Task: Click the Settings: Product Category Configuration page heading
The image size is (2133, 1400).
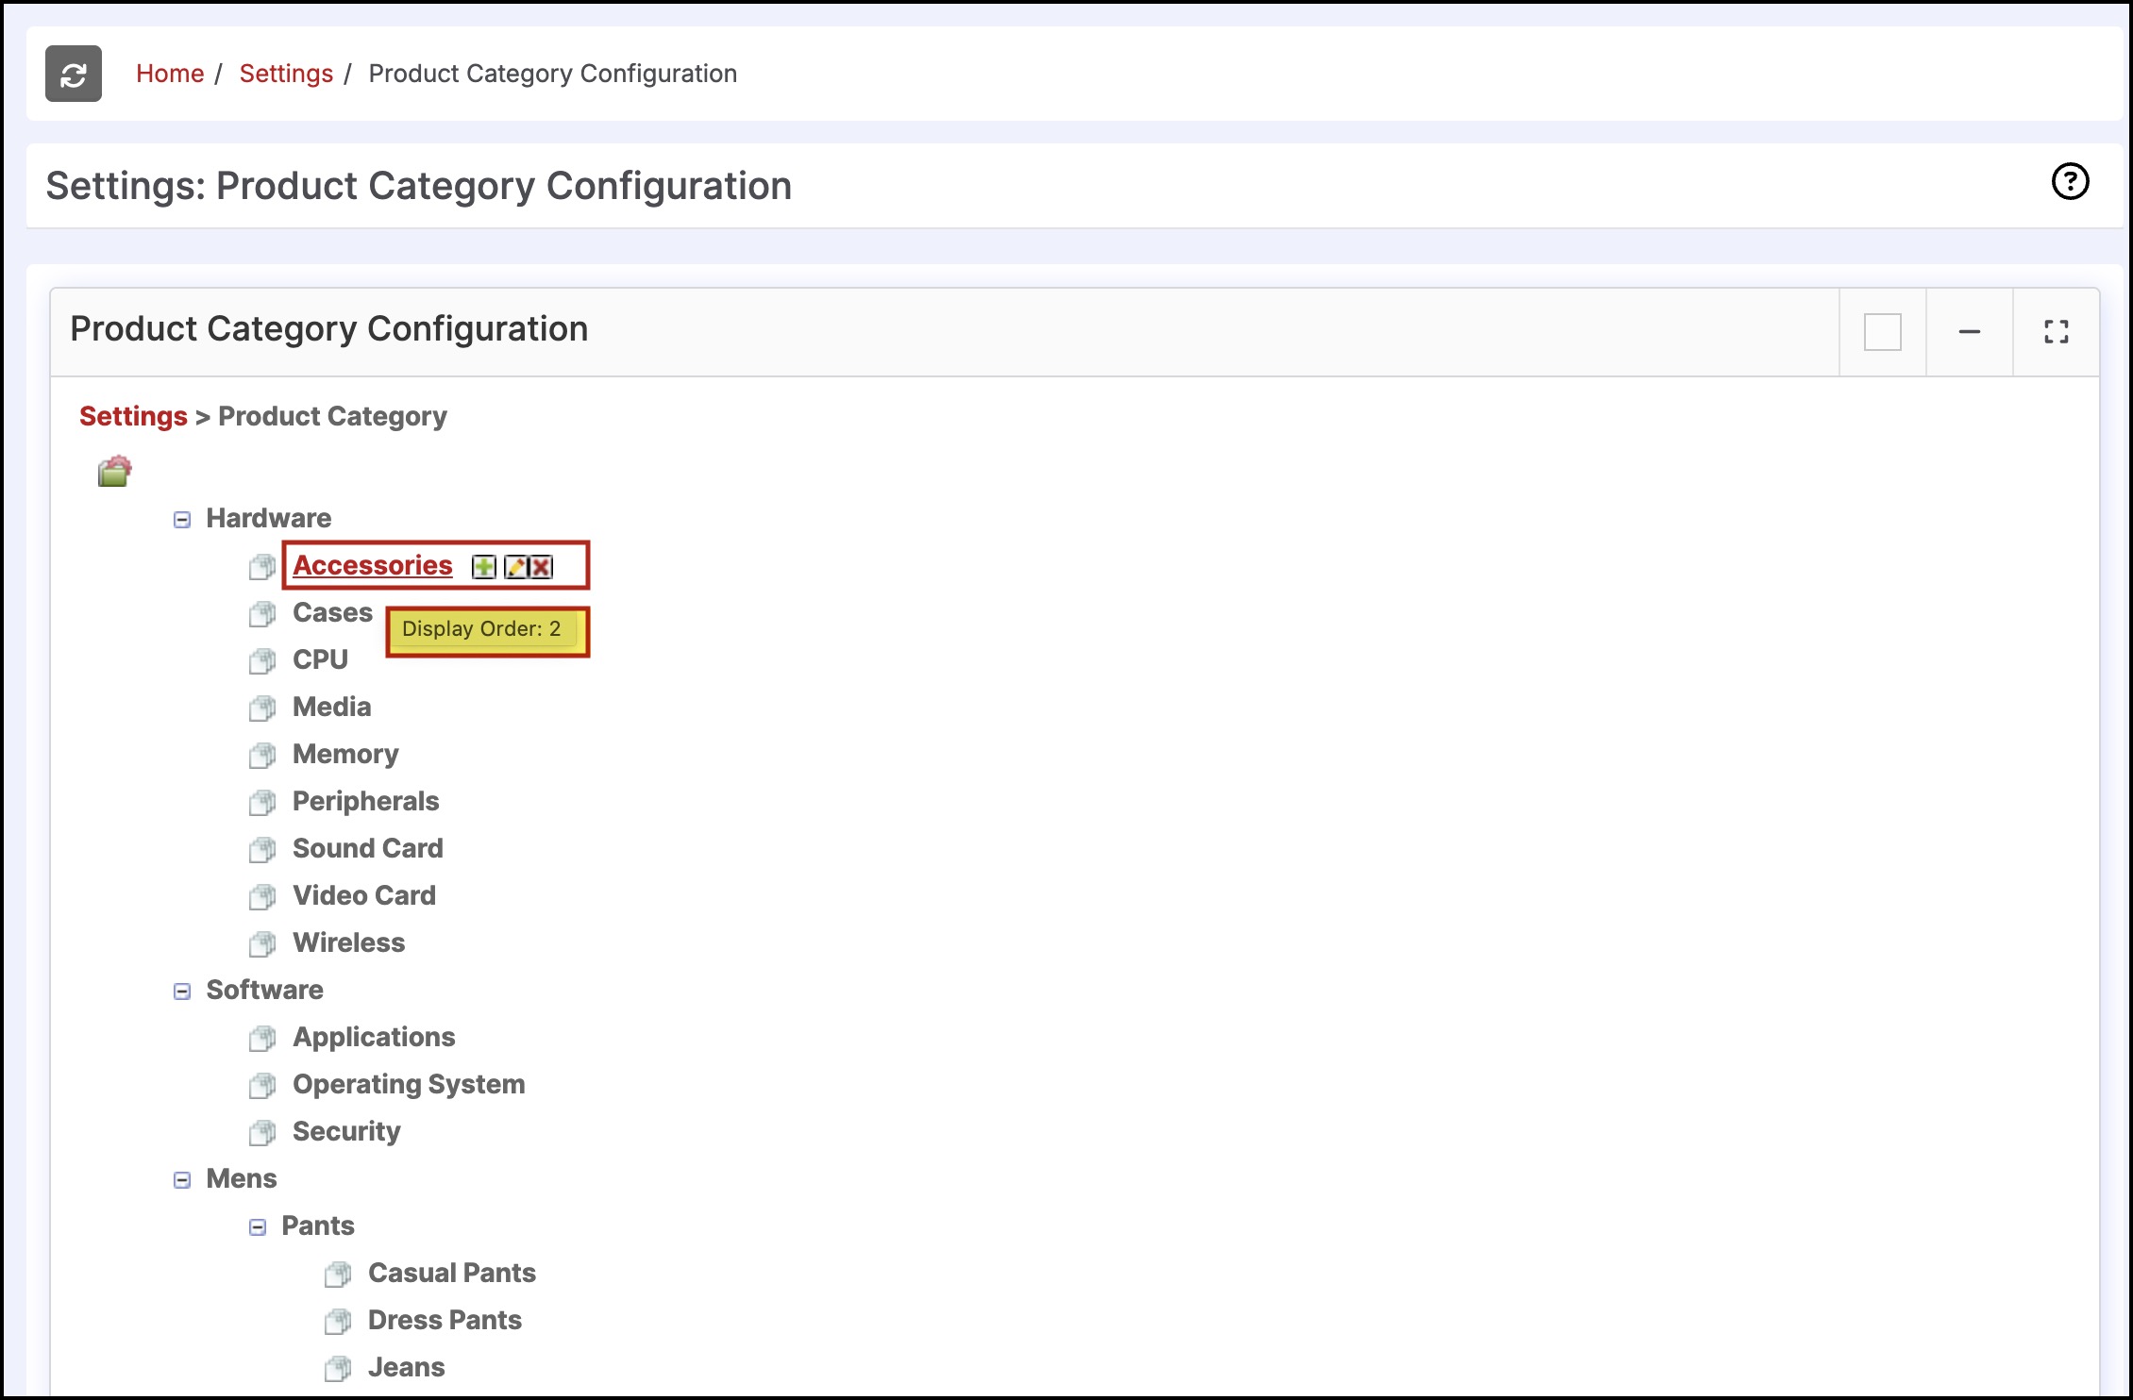Action: point(419,186)
